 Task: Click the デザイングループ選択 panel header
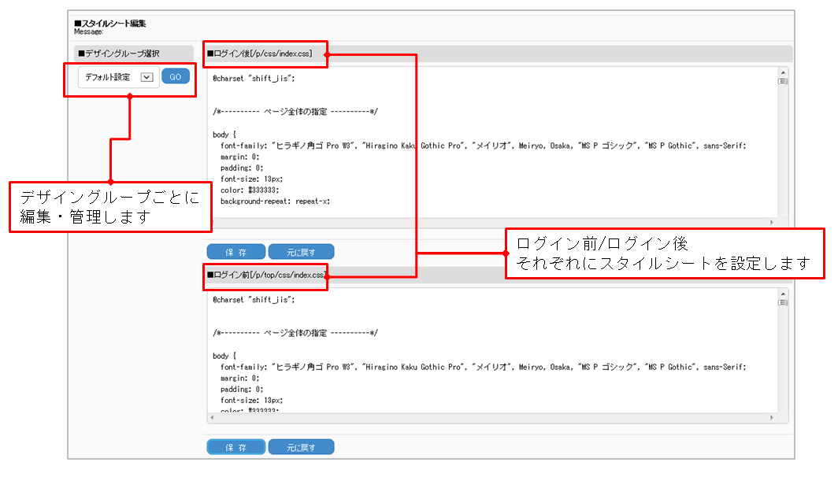click(x=119, y=53)
